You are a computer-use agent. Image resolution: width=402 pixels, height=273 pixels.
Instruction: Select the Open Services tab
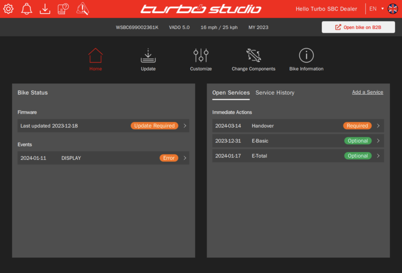(x=231, y=93)
